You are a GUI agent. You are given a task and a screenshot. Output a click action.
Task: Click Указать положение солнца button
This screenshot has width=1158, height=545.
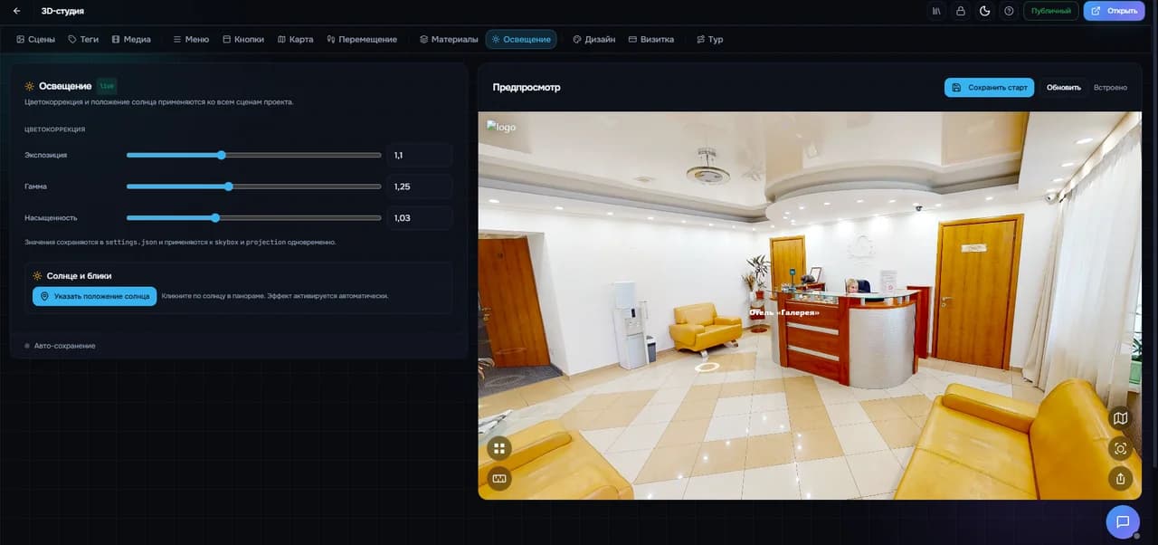click(x=95, y=296)
